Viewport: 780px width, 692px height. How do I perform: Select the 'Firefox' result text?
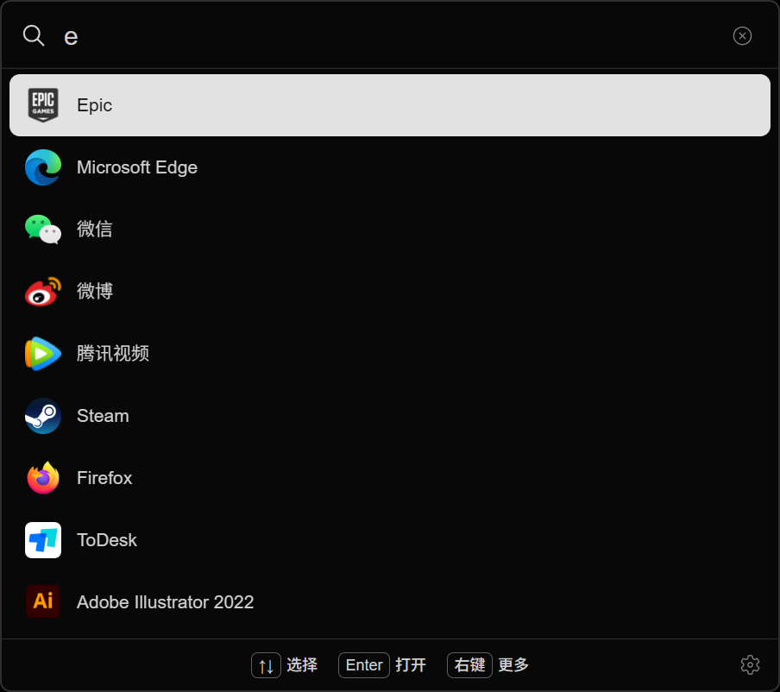pos(104,478)
